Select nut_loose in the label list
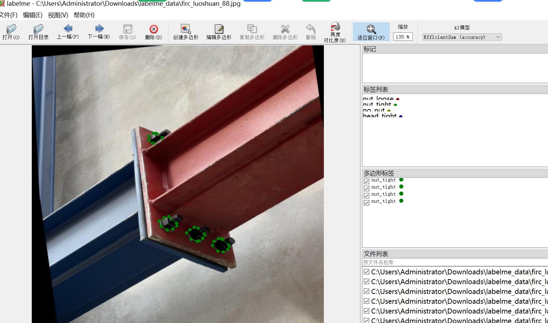Image resolution: width=548 pixels, height=323 pixels. point(378,99)
